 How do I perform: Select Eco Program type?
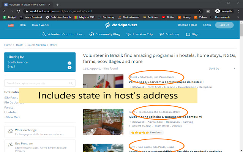pyautogui.click(x=40, y=146)
